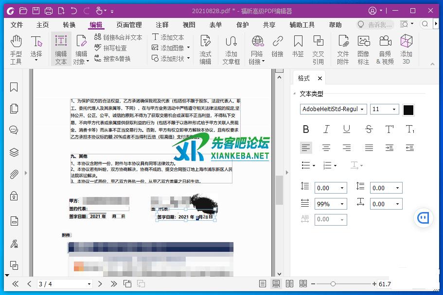Select the Hand tool (手型工具)
Viewport: 443px width, 295px height.
pyautogui.click(x=16, y=49)
